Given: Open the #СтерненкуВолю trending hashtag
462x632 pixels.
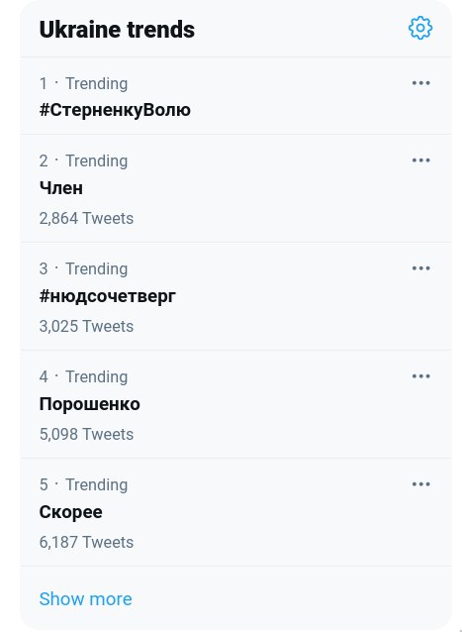Looking at the screenshot, I should pyautogui.click(x=115, y=110).
